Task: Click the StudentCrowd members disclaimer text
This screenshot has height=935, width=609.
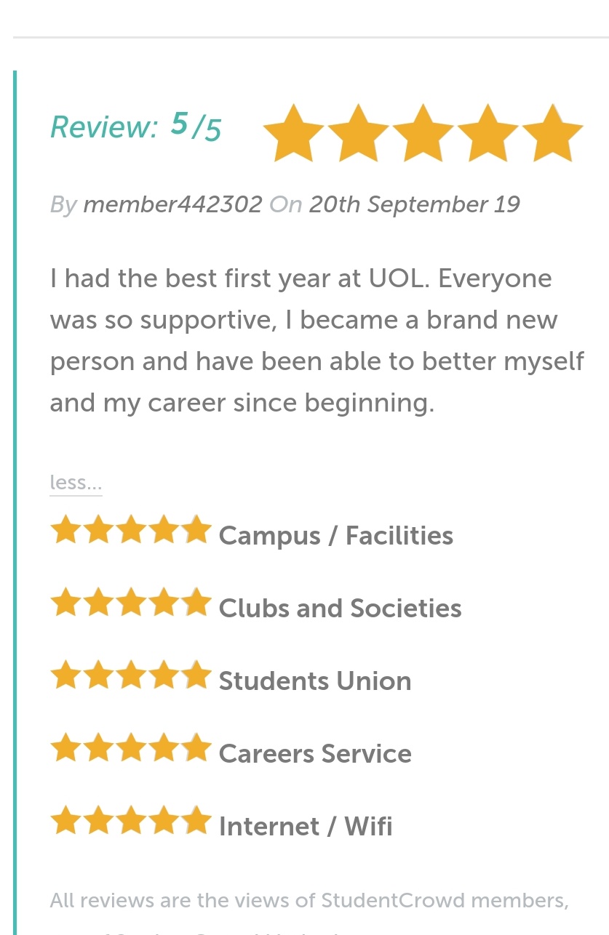Action: [x=309, y=901]
